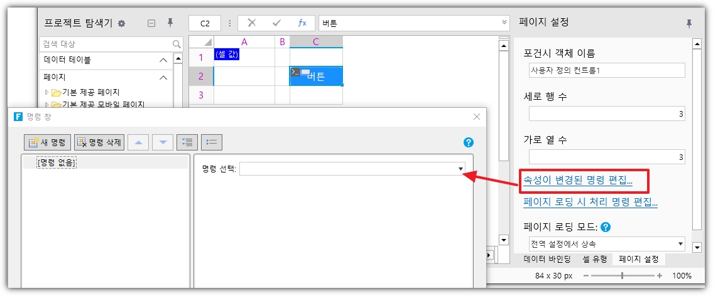Click the 명령 삭제 (delete command) button

click(x=99, y=142)
